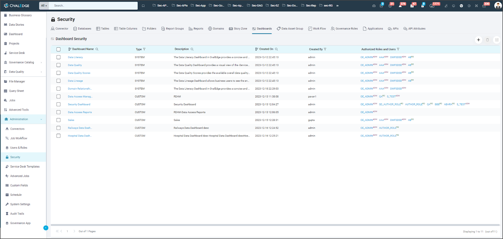
Task: Select the Data Quality Scores row checkbox
Action: coord(58,73)
